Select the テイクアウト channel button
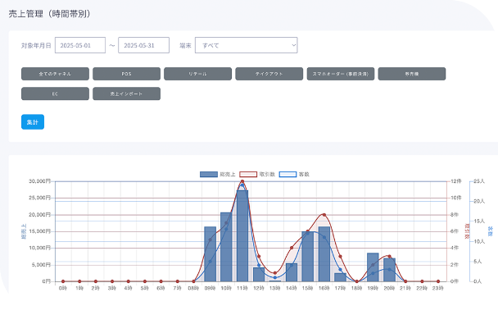This screenshot has width=498, height=315. [x=269, y=74]
